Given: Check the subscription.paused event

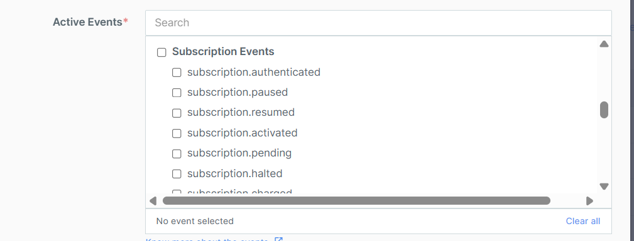Looking at the screenshot, I should [x=177, y=93].
